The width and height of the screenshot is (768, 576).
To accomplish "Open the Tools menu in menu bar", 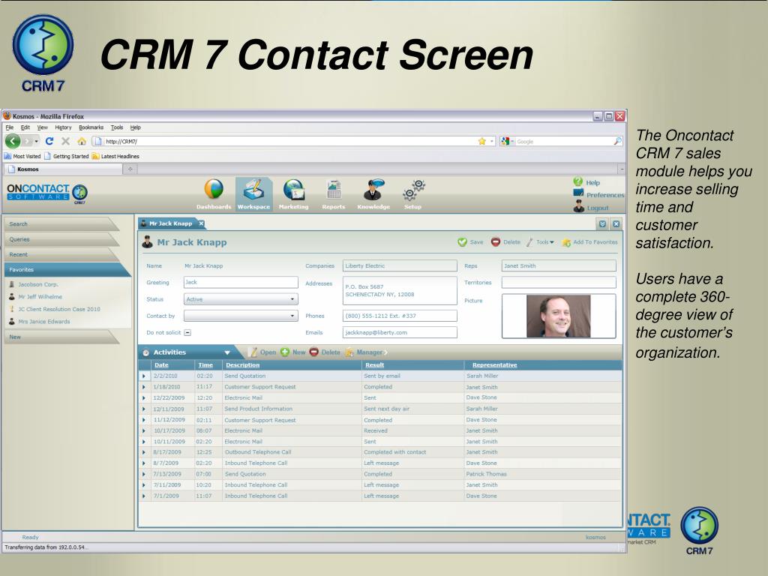I will point(116,127).
